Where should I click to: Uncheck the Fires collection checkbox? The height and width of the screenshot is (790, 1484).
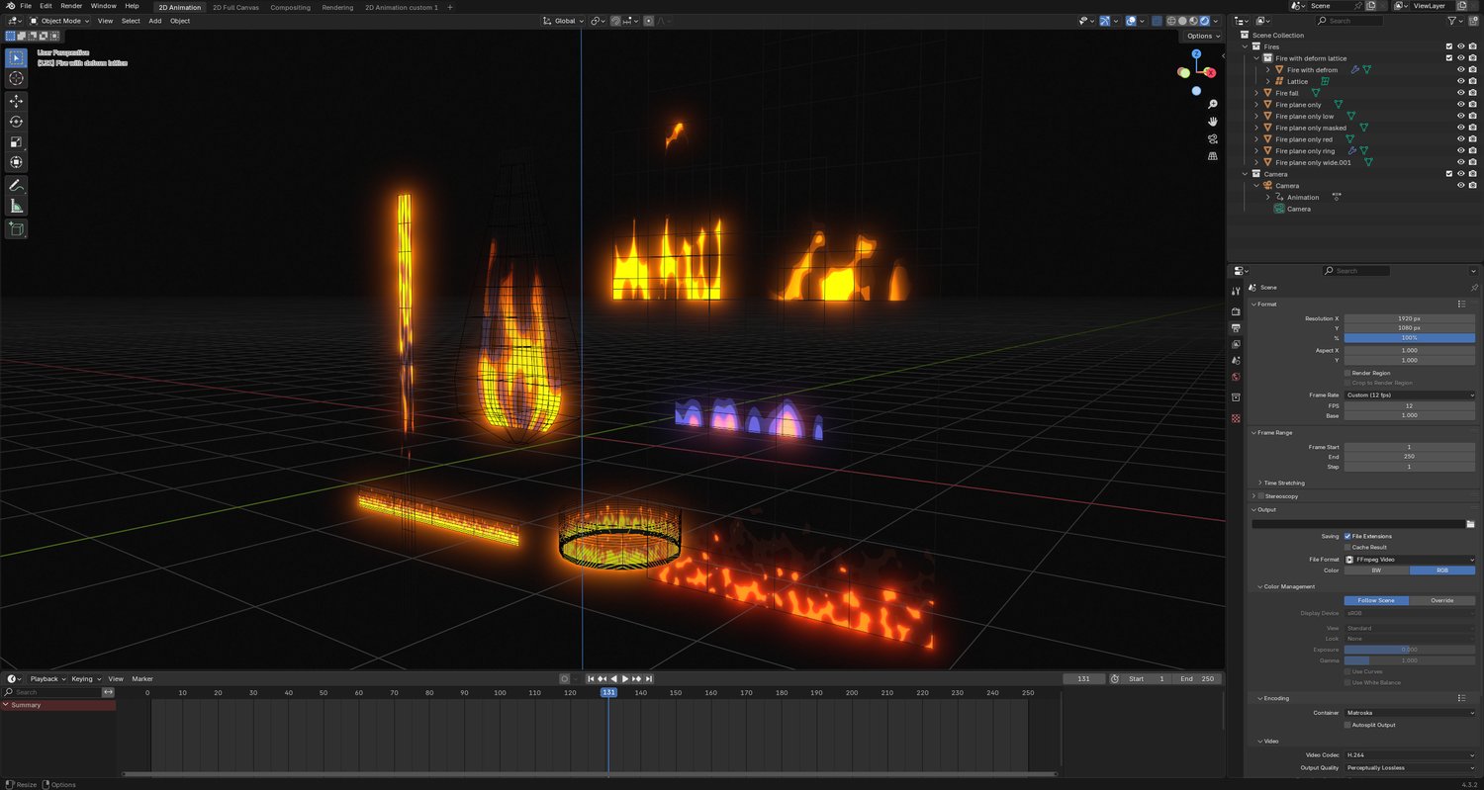(x=1449, y=46)
